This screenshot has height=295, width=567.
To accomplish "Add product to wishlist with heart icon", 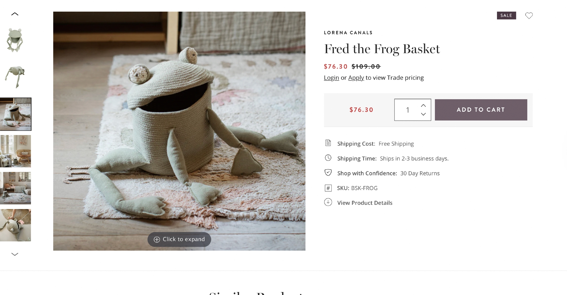I will click(x=529, y=16).
